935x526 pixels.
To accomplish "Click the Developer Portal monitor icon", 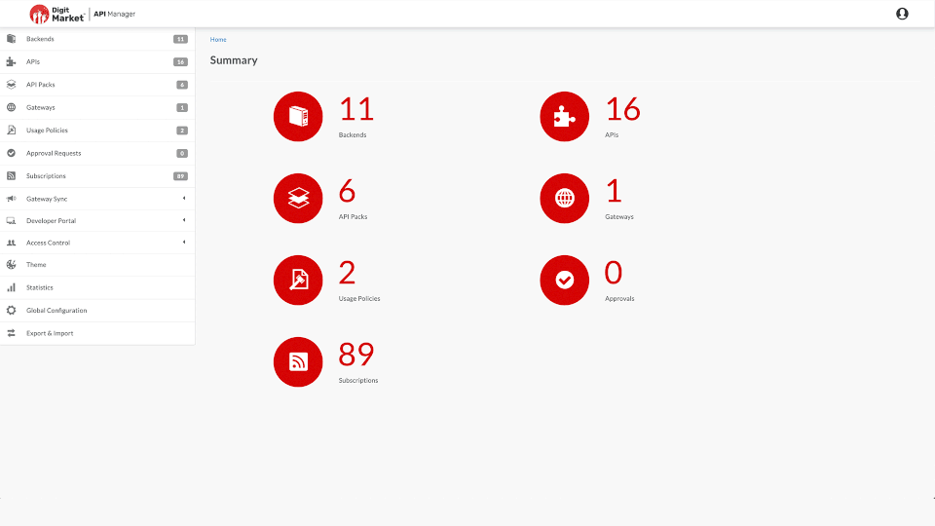I will (12, 221).
